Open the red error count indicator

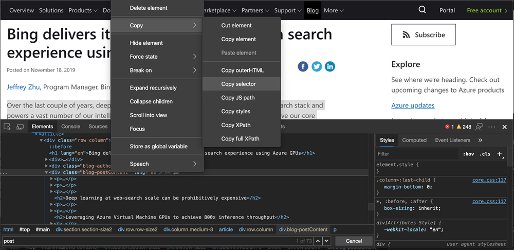pos(449,127)
